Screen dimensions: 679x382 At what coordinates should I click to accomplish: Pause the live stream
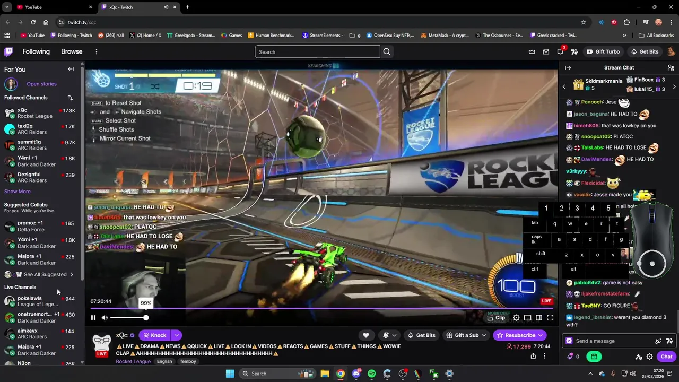(93, 318)
